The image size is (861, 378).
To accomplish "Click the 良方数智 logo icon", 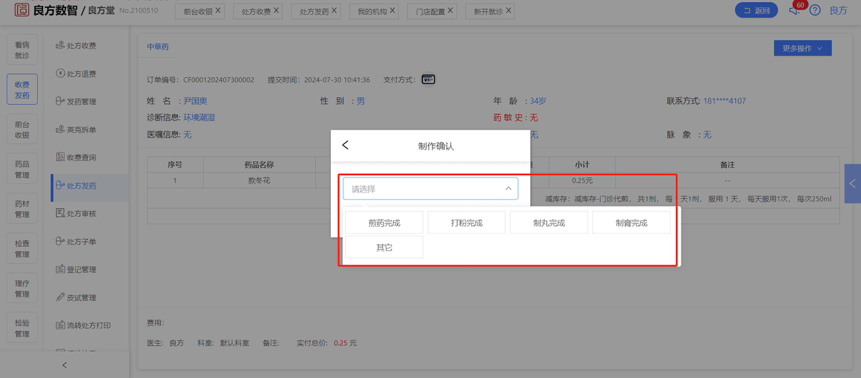I will (x=22, y=9).
